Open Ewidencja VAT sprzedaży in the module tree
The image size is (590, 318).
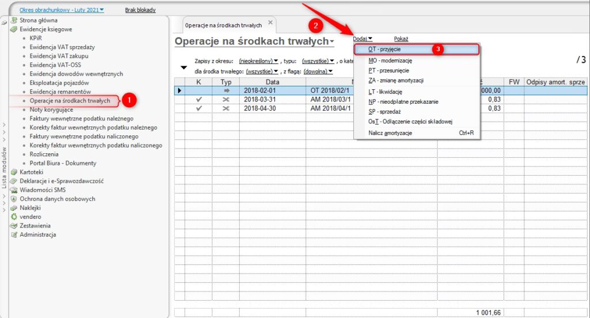(x=62, y=47)
